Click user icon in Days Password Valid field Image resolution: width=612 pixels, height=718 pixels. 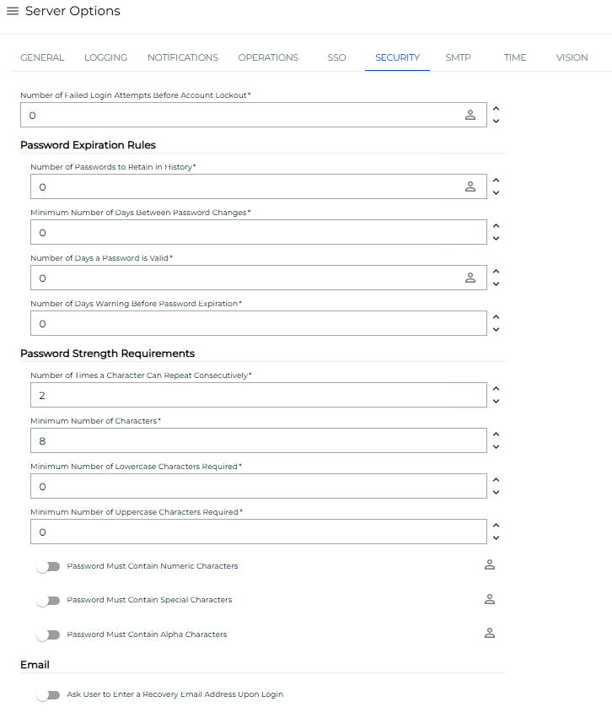pyautogui.click(x=470, y=278)
